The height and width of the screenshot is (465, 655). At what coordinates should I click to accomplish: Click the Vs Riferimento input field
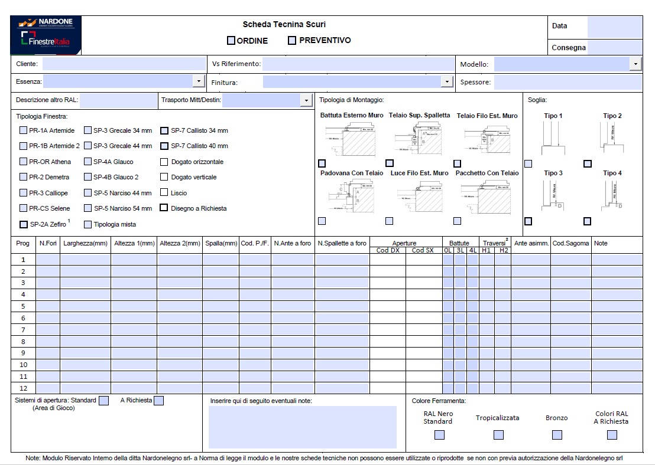358,64
